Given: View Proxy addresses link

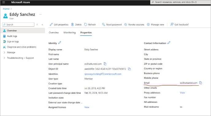Looking at the screenshot, I should coord(182,93).
